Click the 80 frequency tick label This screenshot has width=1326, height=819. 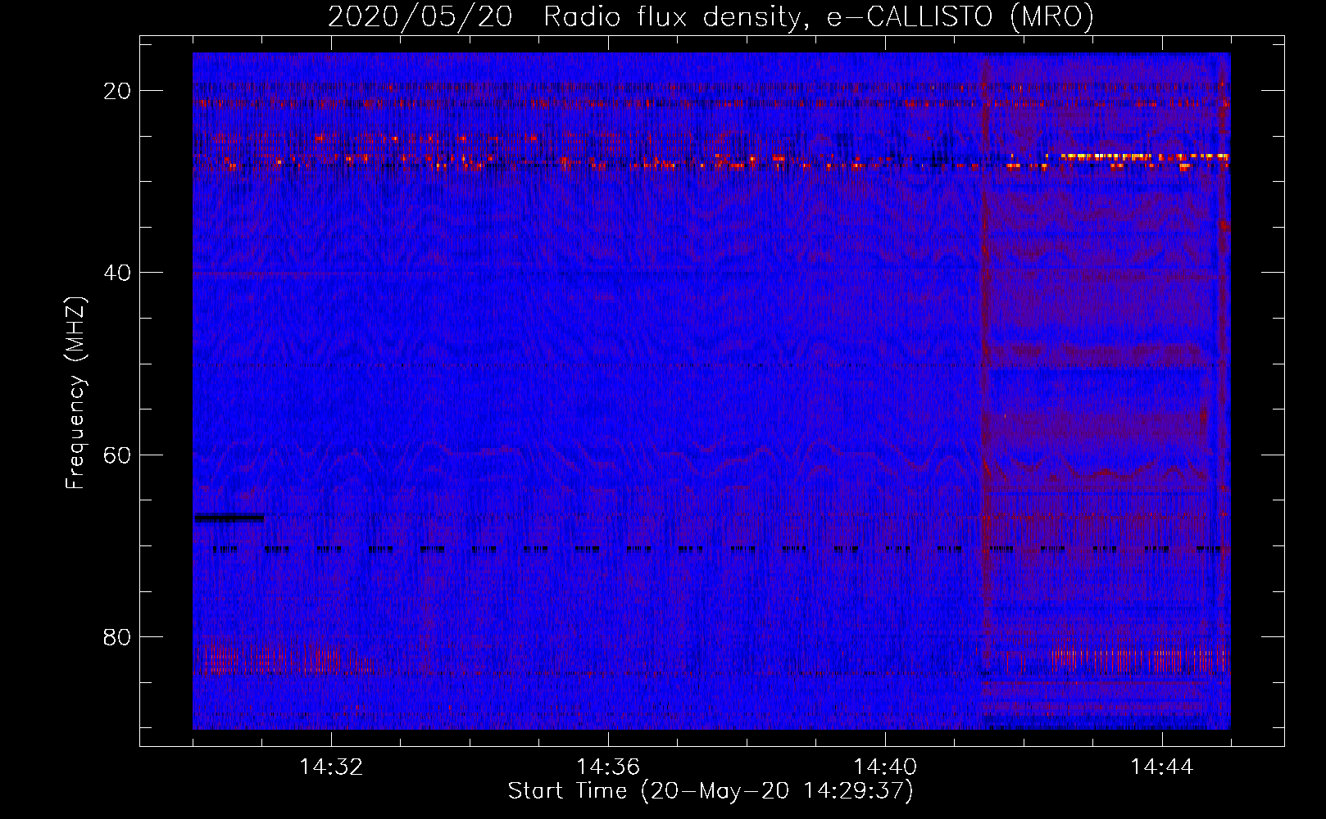point(118,636)
